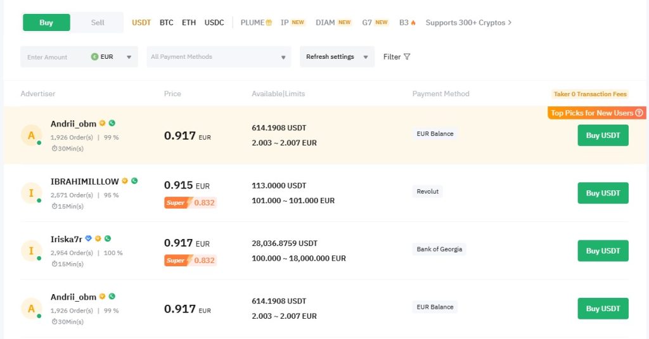Click 100.000 ~ 18,000.000 EUR limits
This screenshot has height=339, width=649.
299,259
